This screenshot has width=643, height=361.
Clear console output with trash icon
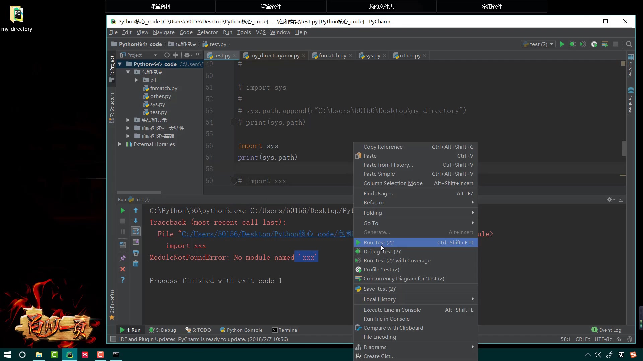136,264
